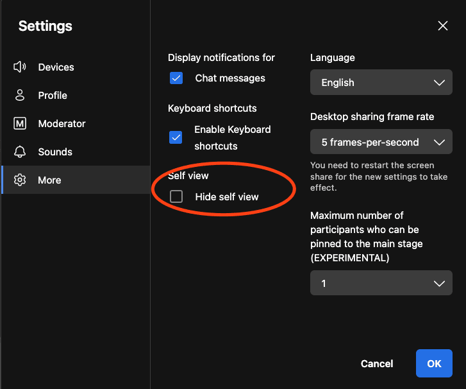
Task: Click the person icon next to Profile
Action: point(20,96)
